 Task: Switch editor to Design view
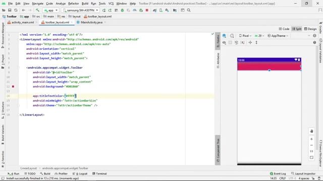310,29
